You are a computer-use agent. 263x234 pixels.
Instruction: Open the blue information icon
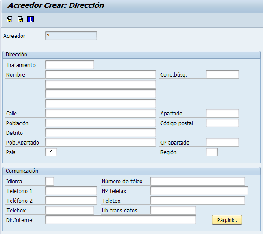click(30, 19)
